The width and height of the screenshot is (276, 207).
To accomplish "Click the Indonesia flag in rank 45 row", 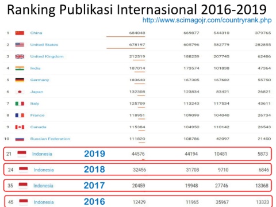I will pos(24,202).
